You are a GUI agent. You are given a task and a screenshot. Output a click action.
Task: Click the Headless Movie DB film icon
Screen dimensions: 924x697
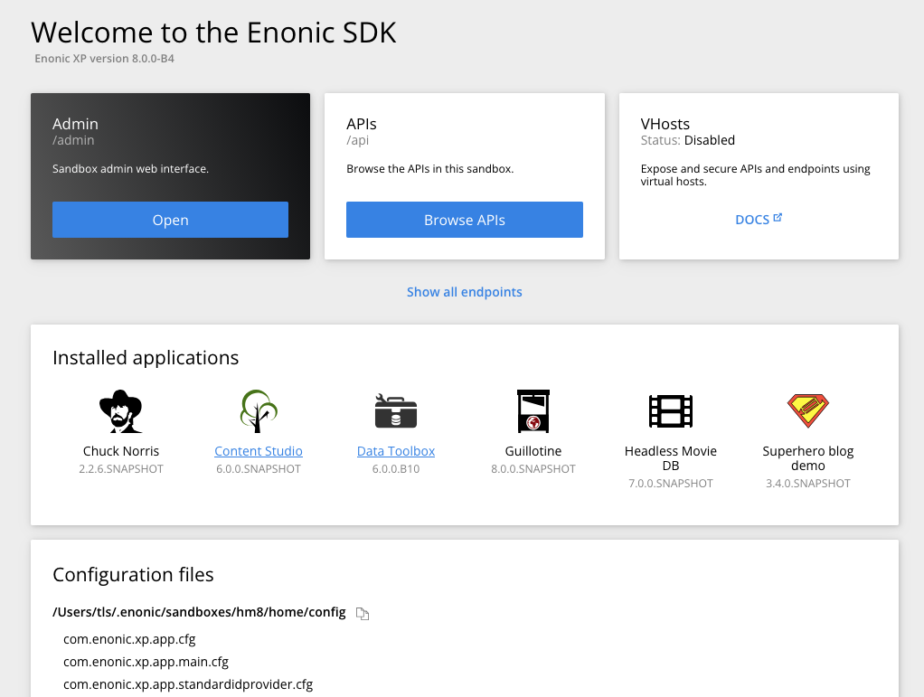671,411
